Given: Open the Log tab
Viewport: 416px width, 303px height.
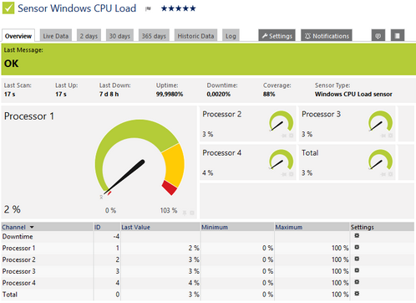Looking at the screenshot, I should pos(231,36).
